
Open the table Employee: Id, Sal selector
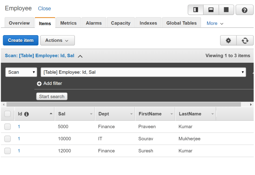coord(143,72)
